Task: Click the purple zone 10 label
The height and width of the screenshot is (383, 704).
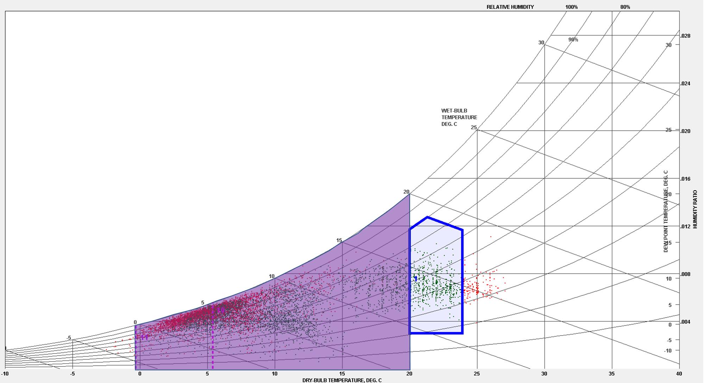Action: [x=221, y=310]
